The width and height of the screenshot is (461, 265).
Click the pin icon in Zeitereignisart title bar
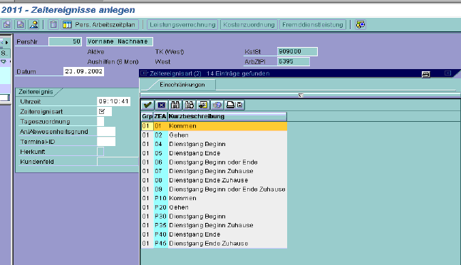point(425,74)
